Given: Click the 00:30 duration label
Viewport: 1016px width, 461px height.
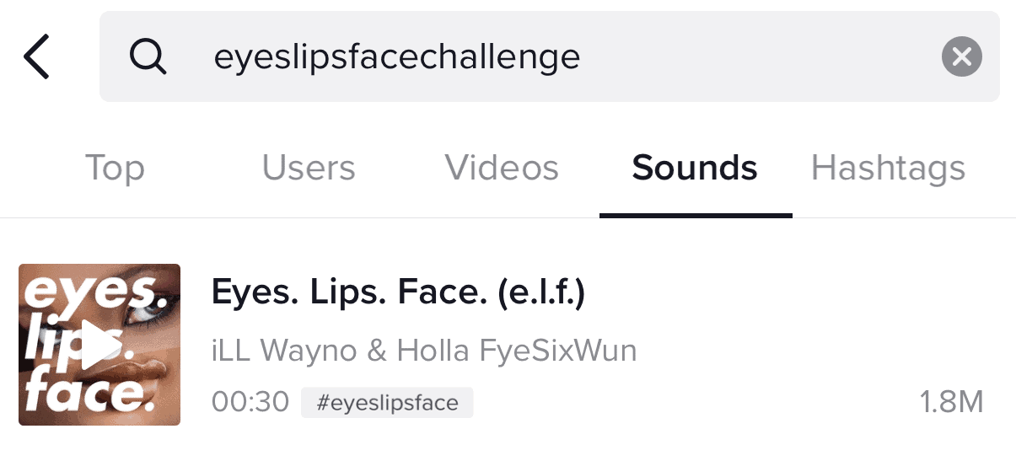Looking at the screenshot, I should (x=250, y=403).
